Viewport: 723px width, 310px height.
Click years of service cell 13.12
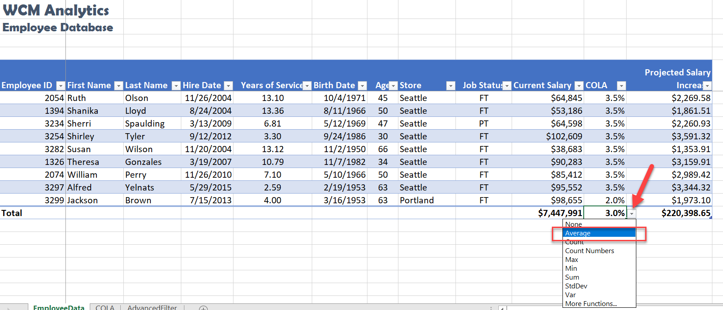272,149
